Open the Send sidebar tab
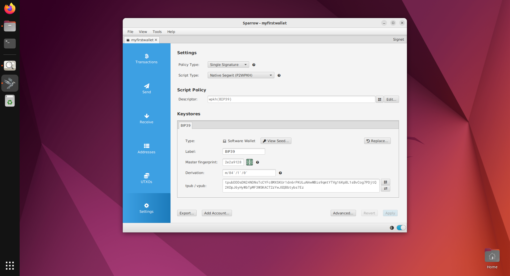 (x=146, y=89)
